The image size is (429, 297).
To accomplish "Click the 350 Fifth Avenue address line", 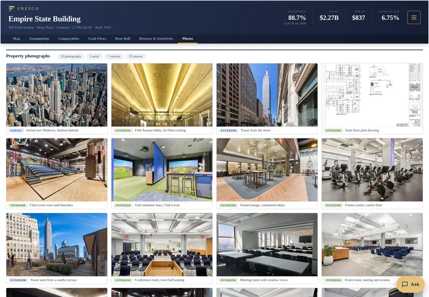I will (x=60, y=27).
